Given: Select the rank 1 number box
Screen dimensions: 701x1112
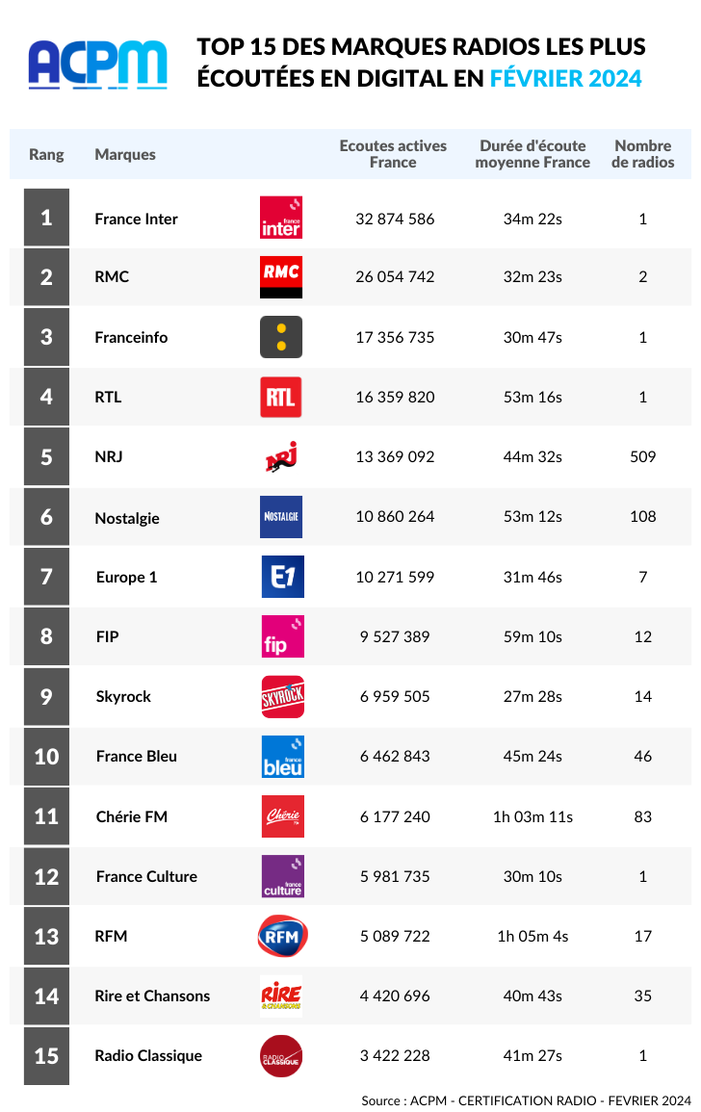Looking at the screenshot, I should point(47,217).
